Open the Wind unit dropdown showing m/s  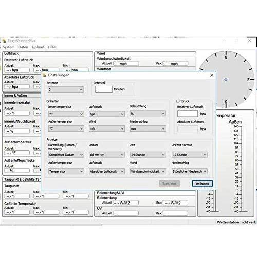[107, 128]
